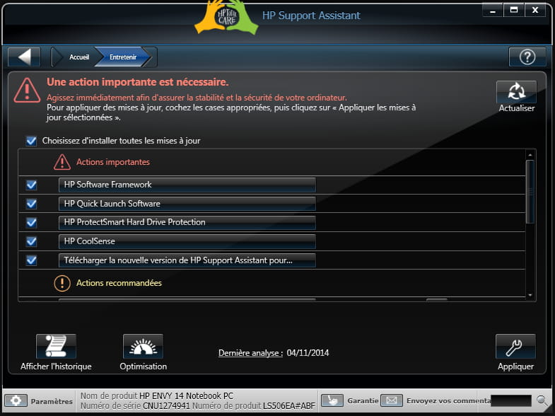Image resolution: width=555 pixels, height=416 pixels.
Task: Uncheck HP Software Framework checkbox
Action: coord(32,185)
